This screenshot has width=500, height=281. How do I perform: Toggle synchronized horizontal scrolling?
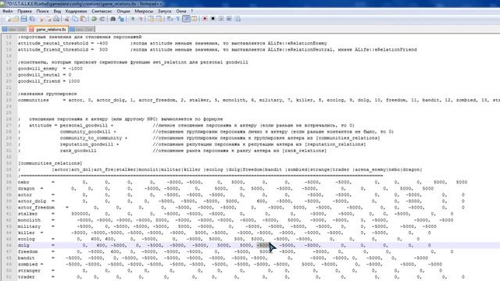(159, 19)
